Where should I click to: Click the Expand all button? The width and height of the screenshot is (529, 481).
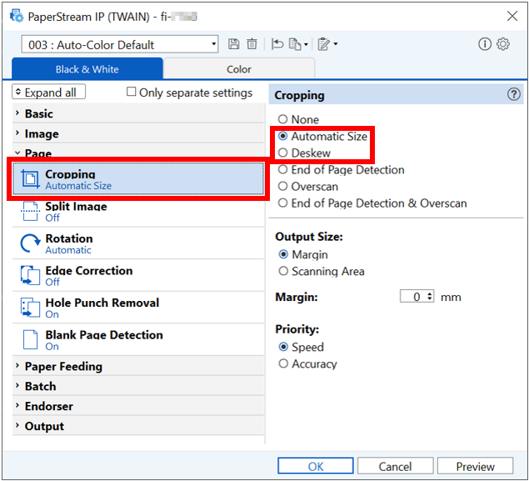(48, 92)
